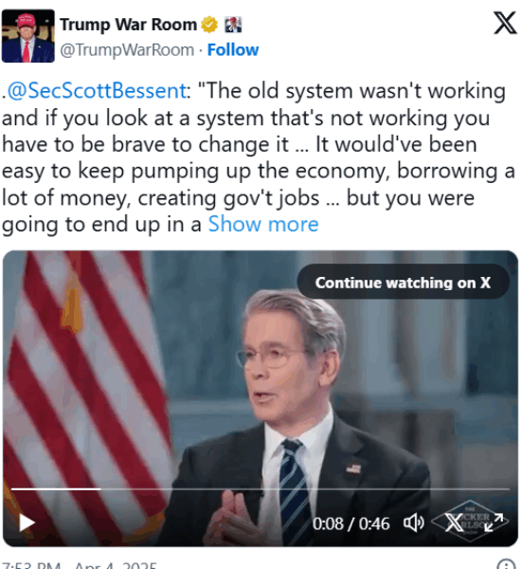The height and width of the screenshot is (569, 521).
Task: Mute the video with the speaker icon
Action: (x=414, y=523)
